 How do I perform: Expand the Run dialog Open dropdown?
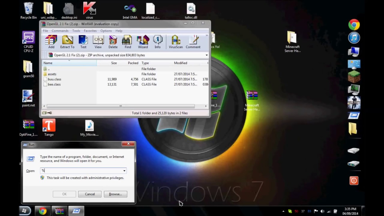click(124, 171)
